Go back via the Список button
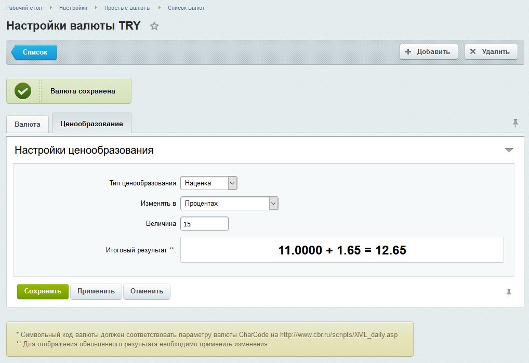 click(34, 52)
